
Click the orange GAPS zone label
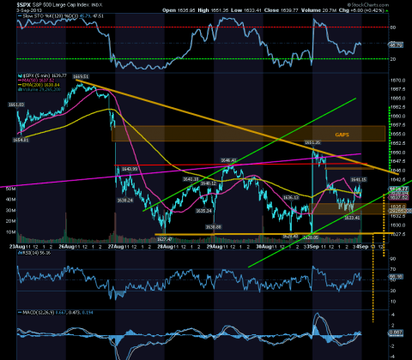coord(342,135)
